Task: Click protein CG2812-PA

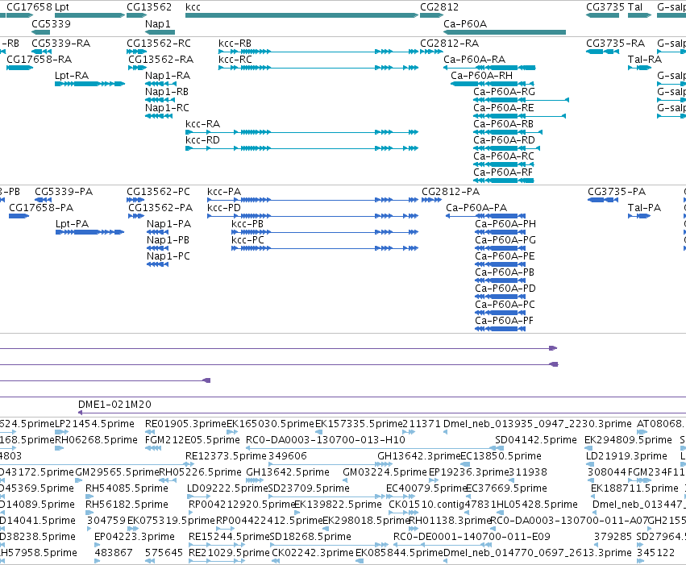Action: [451, 192]
